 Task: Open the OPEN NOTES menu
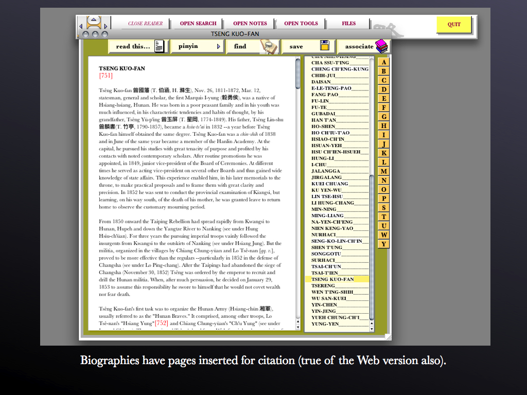point(250,24)
